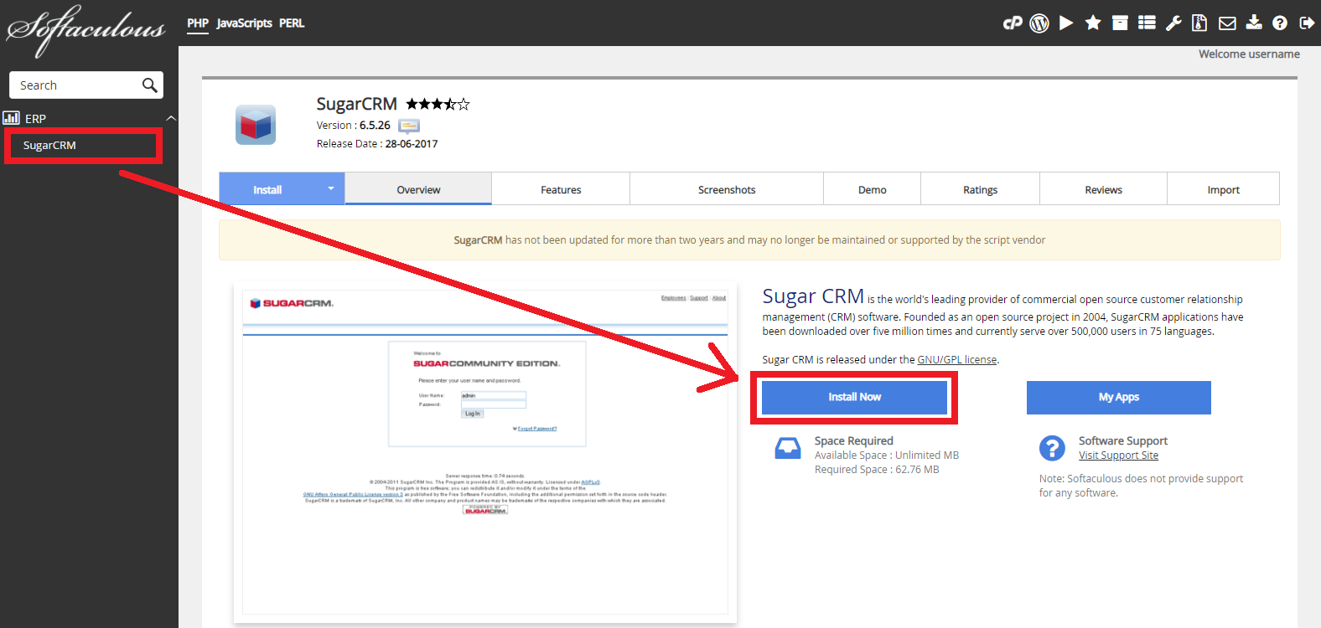This screenshot has height=628, width=1321.
Task: Click the Version 6.5.26 text
Action: [x=353, y=125]
